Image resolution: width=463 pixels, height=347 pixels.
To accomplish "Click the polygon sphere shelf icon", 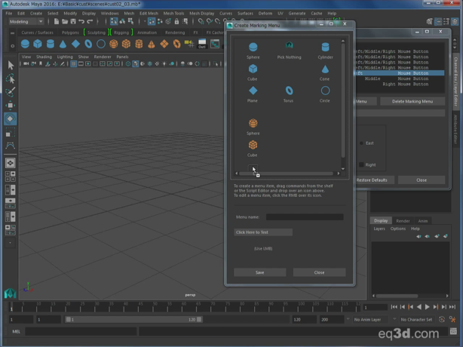I will tap(26, 44).
